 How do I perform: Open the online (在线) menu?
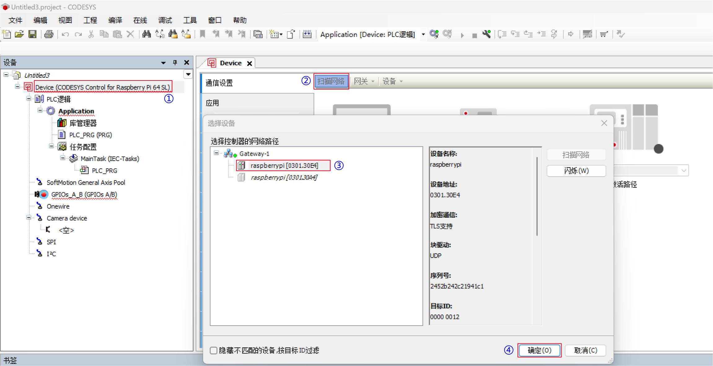pos(140,20)
